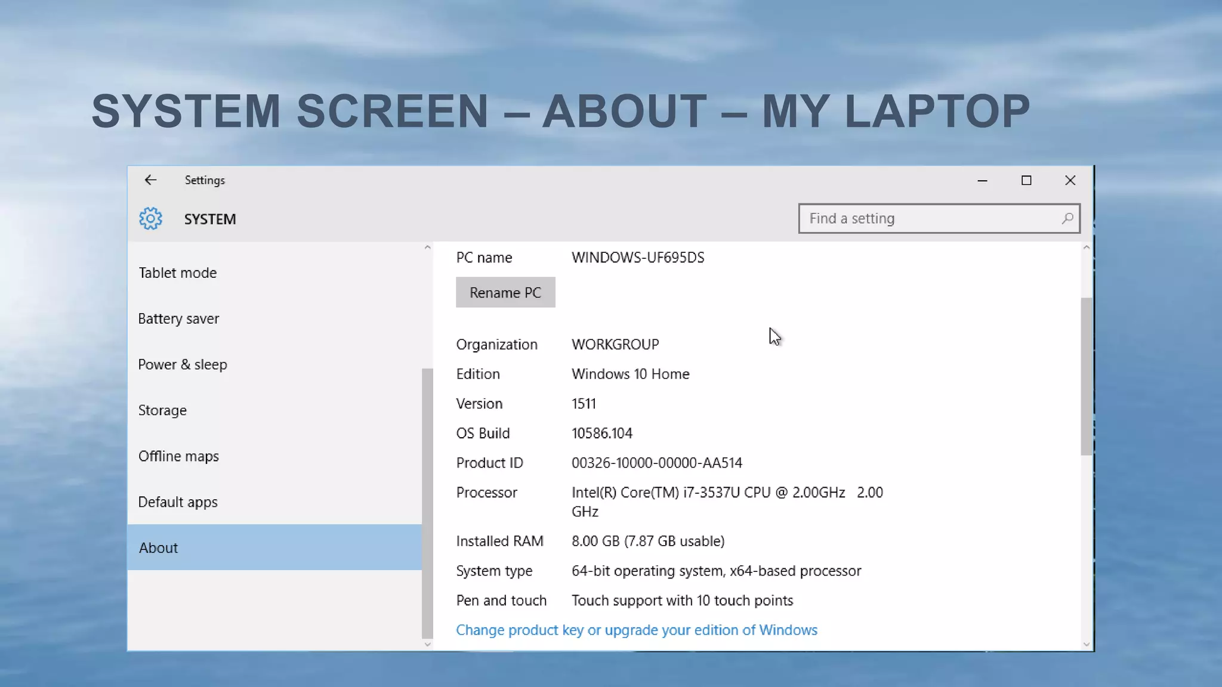Select the About category

pyautogui.click(x=274, y=547)
